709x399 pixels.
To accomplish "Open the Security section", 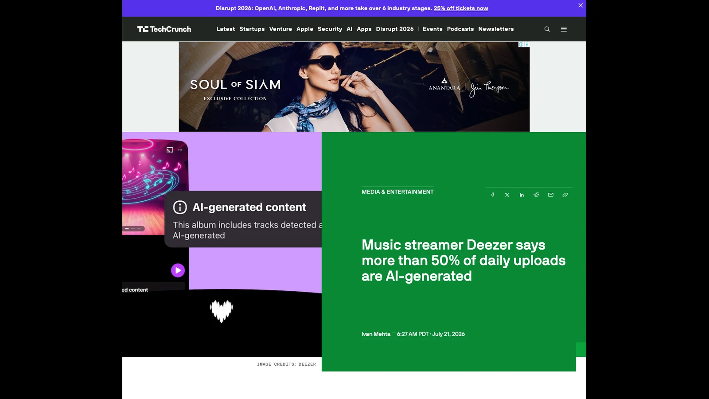I will [330, 29].
